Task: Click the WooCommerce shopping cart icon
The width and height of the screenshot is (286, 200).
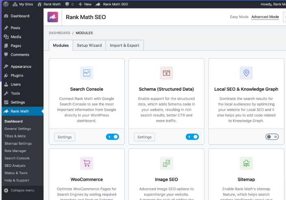Action: (87, 163)
